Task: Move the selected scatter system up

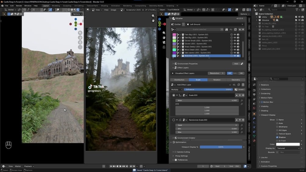Action: click(240, 30)
